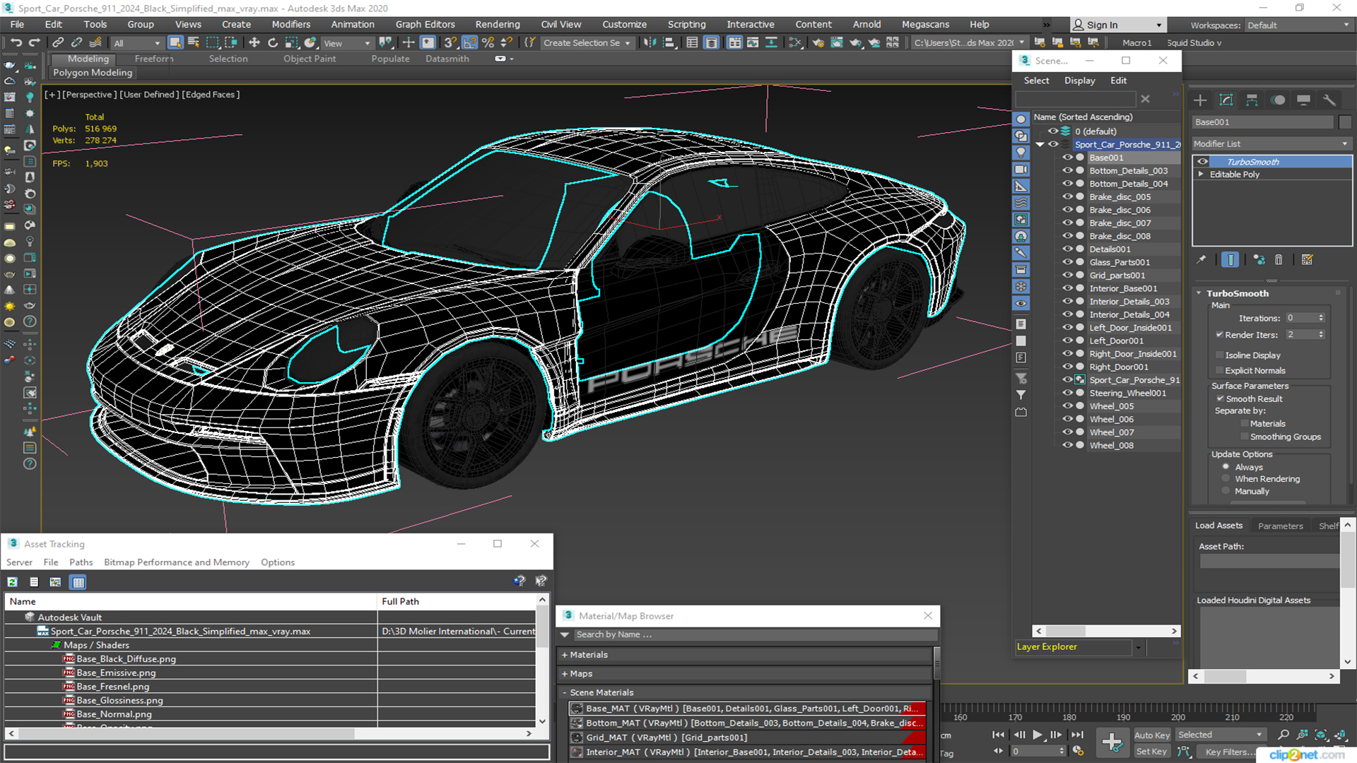
Task: Toggle Display Lights filter in Scene Explorer
Action: 1021,153
